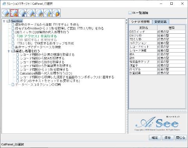The image size is (188, 148).
Task: Click the type cell for コネクション
Action: (x=171, y=43)
